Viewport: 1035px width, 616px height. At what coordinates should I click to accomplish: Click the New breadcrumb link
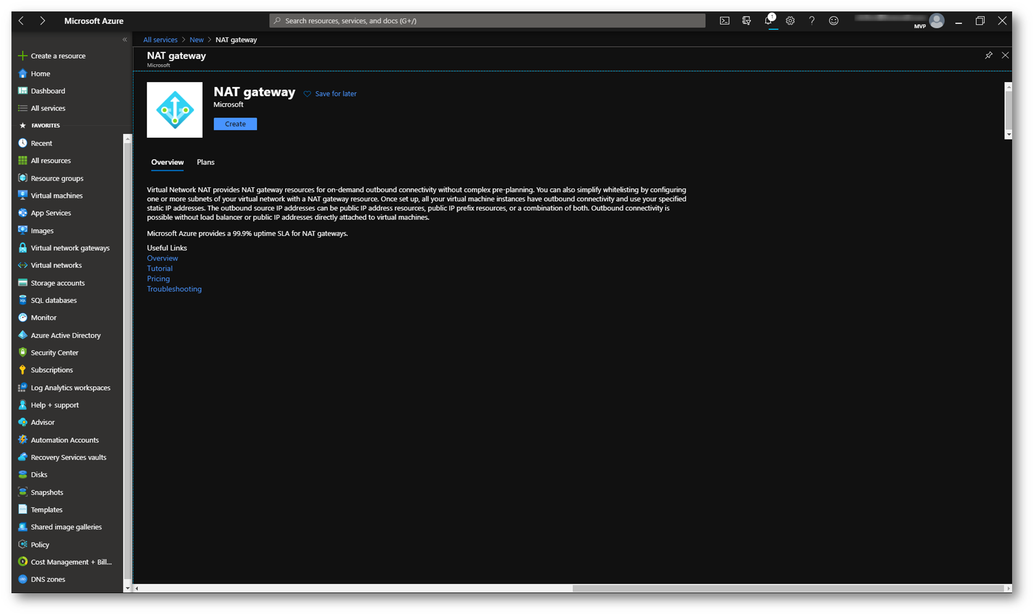(196, 40)
